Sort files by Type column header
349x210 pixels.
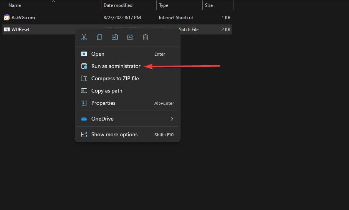pyautogui.click(x=164, y=5)
